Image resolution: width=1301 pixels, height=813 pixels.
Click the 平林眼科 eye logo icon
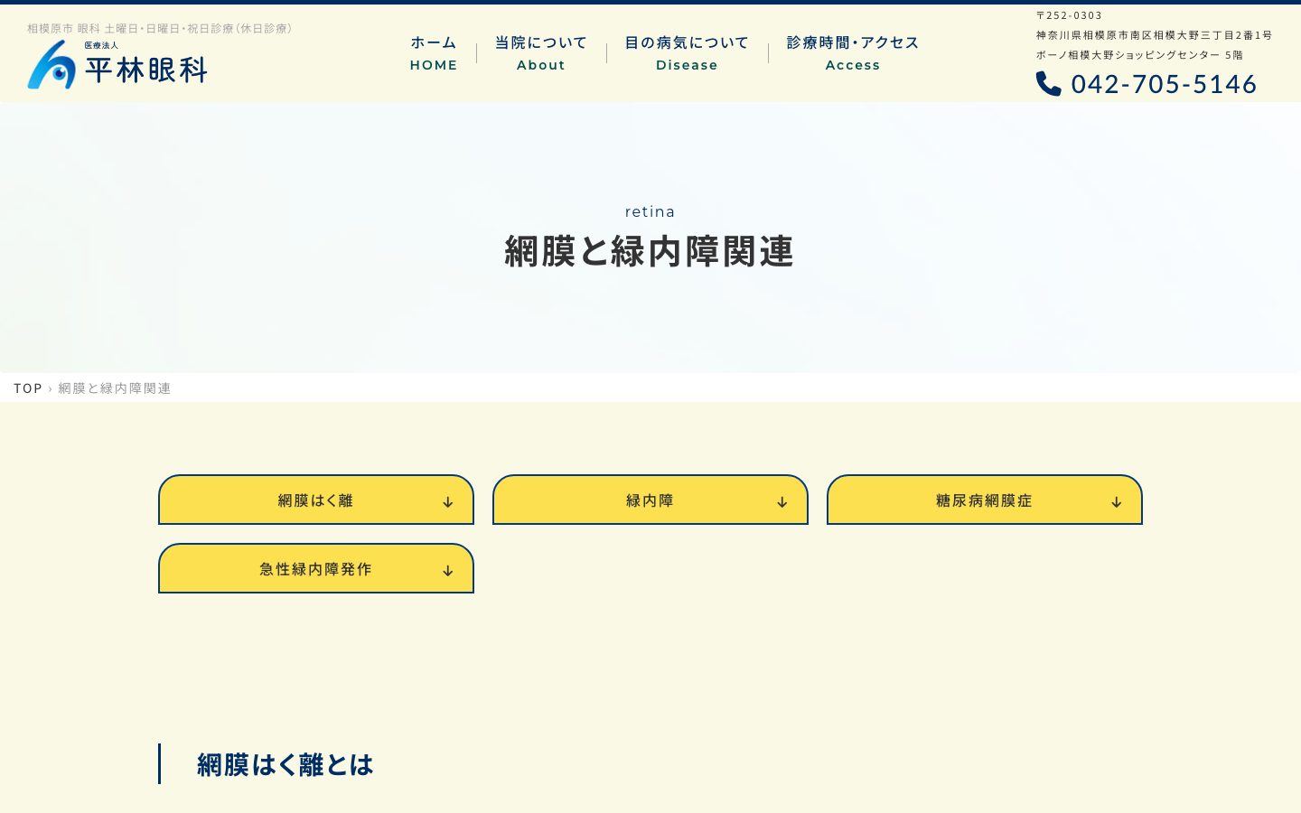[x=51, y=65]
